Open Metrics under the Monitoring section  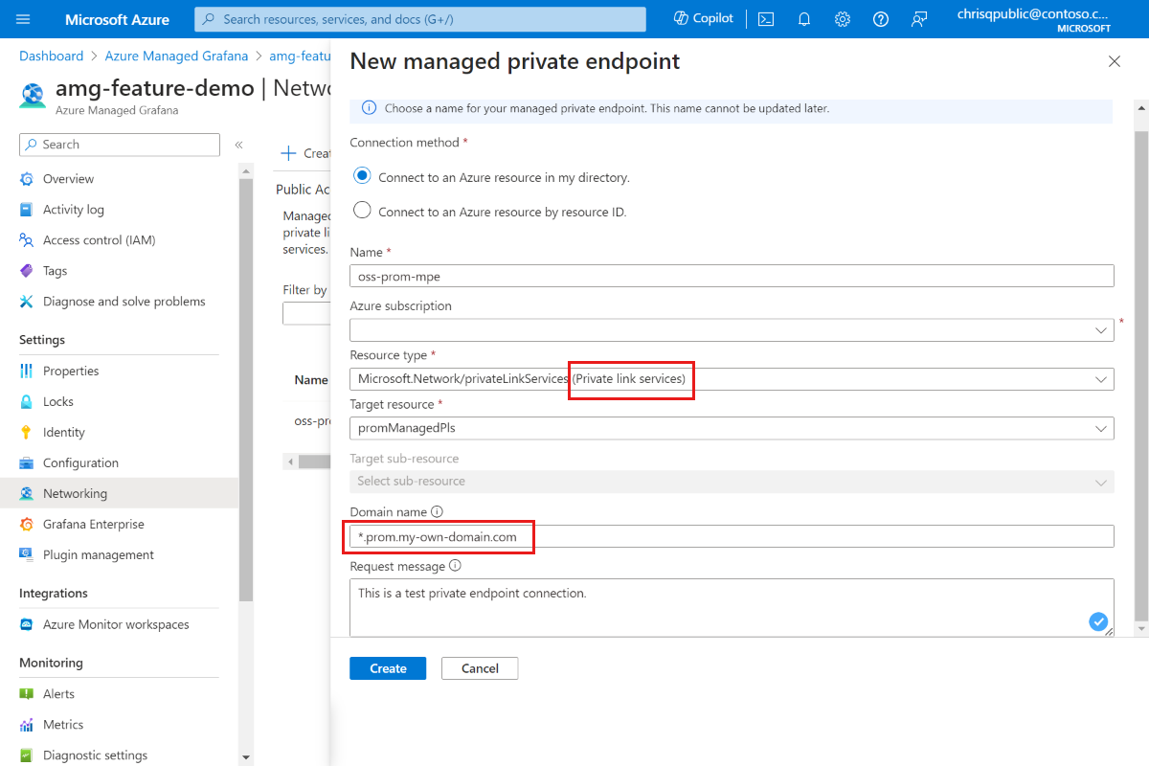[x=61, y=724]
